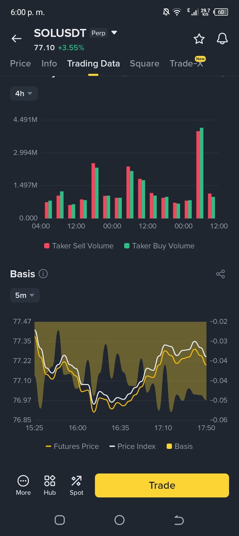This screenshot has height=536, width=239.
Task: Tap the 16:35 time axis label
Action: click(x=120, y=428)
